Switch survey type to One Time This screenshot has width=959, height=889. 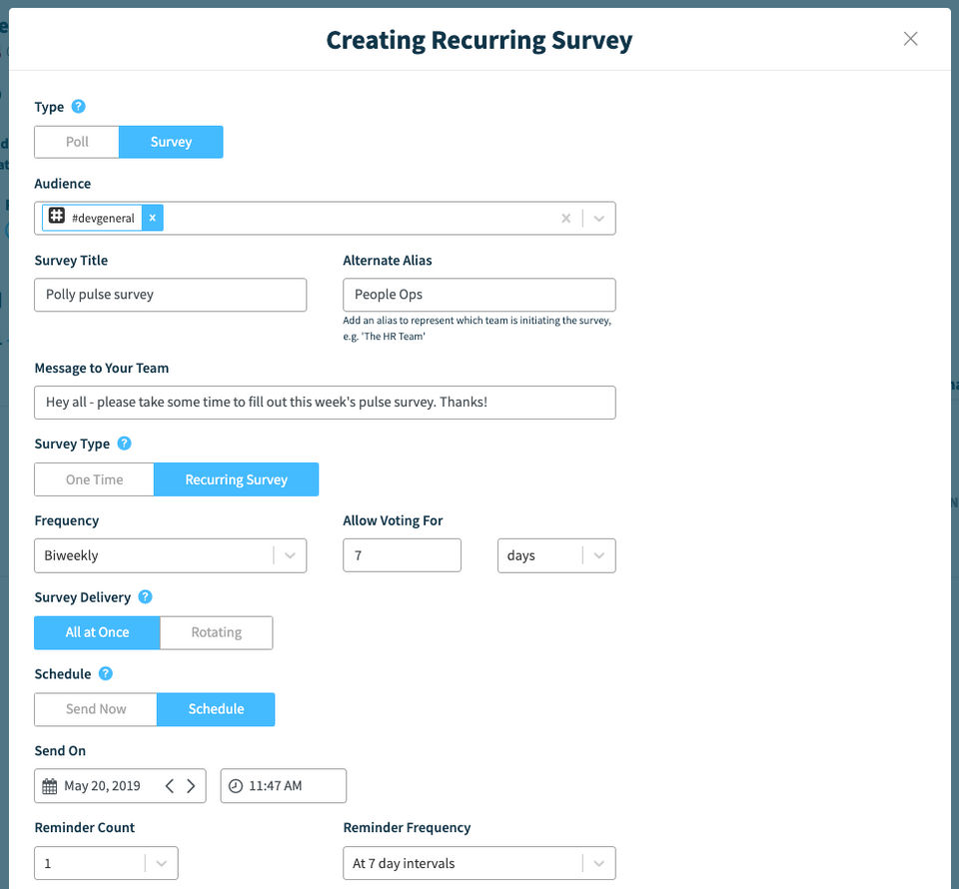94,479
